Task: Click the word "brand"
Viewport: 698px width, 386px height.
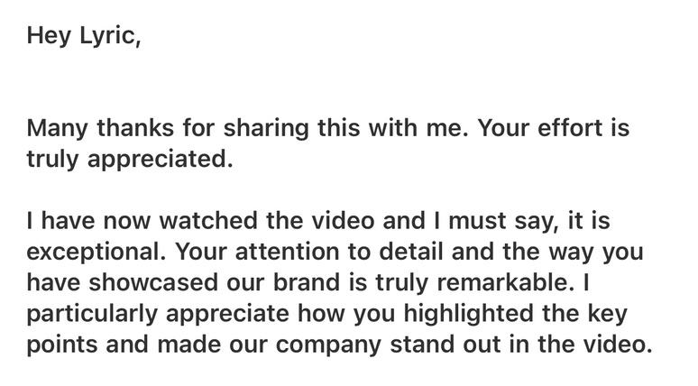Action: tap(306, 282)
